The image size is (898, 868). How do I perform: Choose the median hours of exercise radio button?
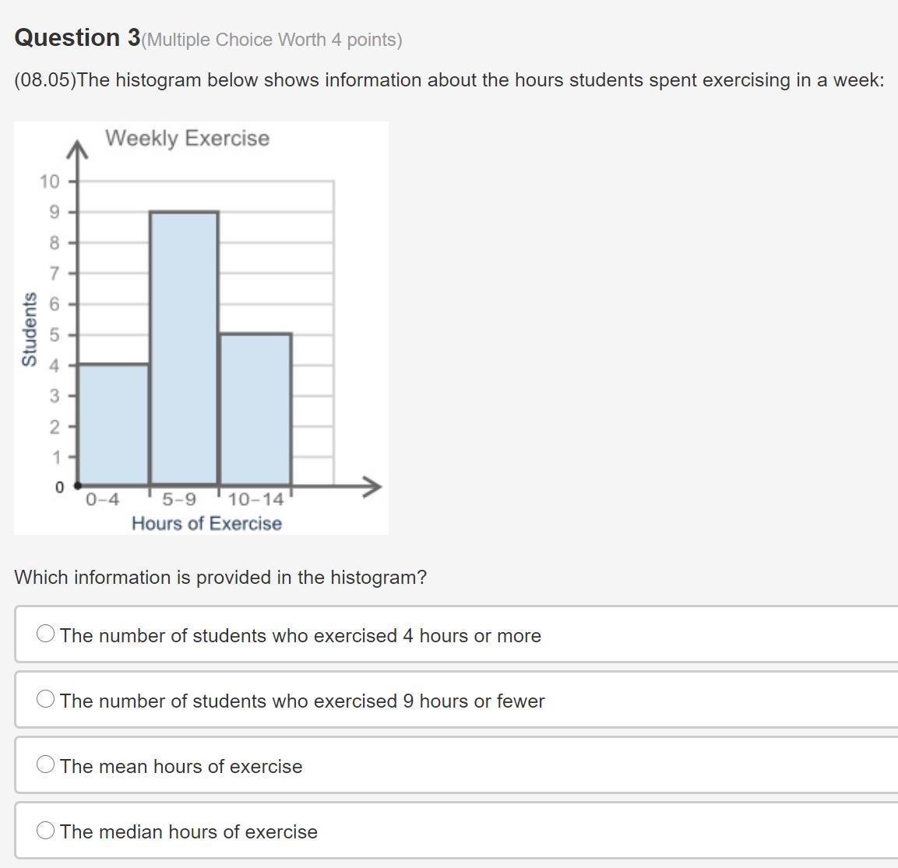point(46,831)
